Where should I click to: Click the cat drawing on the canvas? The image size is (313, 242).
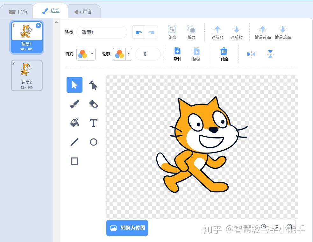pos(202,145)
